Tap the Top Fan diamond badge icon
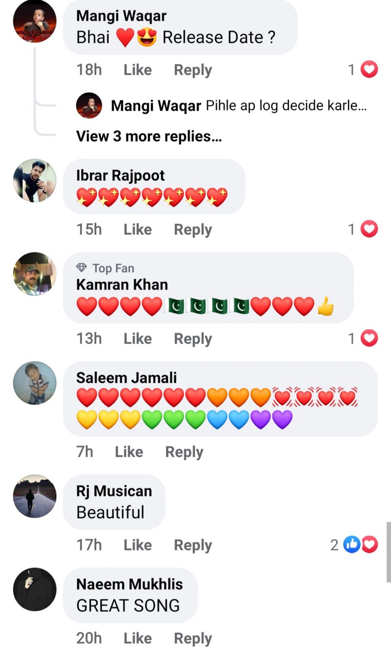The height and width of the screenshot is (653, 391). tap(81, 268)
